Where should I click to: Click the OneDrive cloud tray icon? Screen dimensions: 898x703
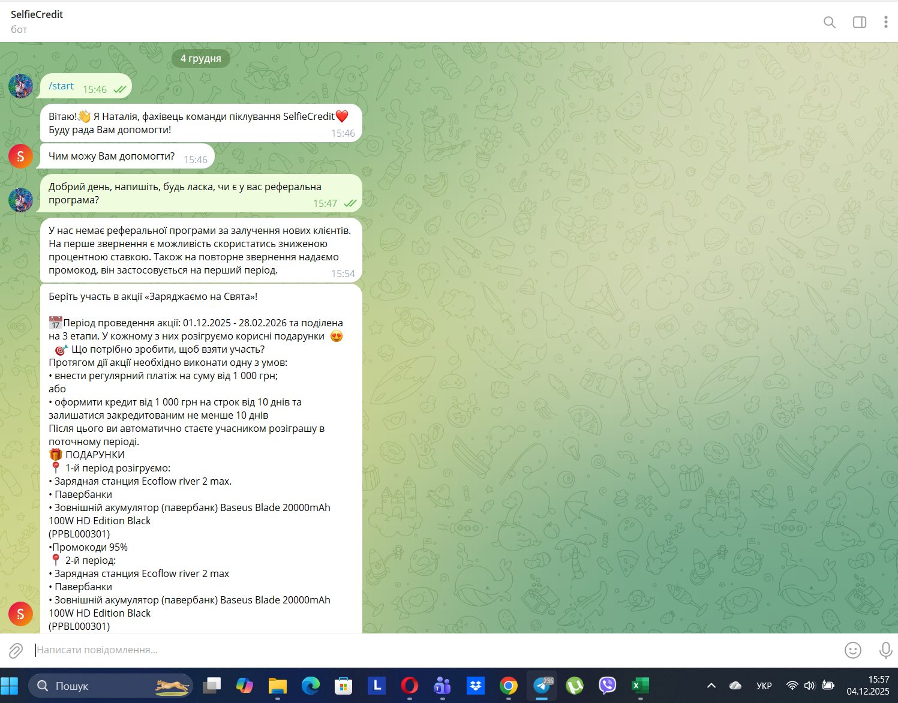[x=735, y=686]
